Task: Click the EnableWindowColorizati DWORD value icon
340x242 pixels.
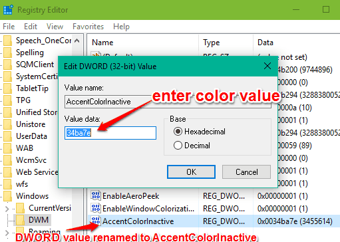Action: point(96,208)
